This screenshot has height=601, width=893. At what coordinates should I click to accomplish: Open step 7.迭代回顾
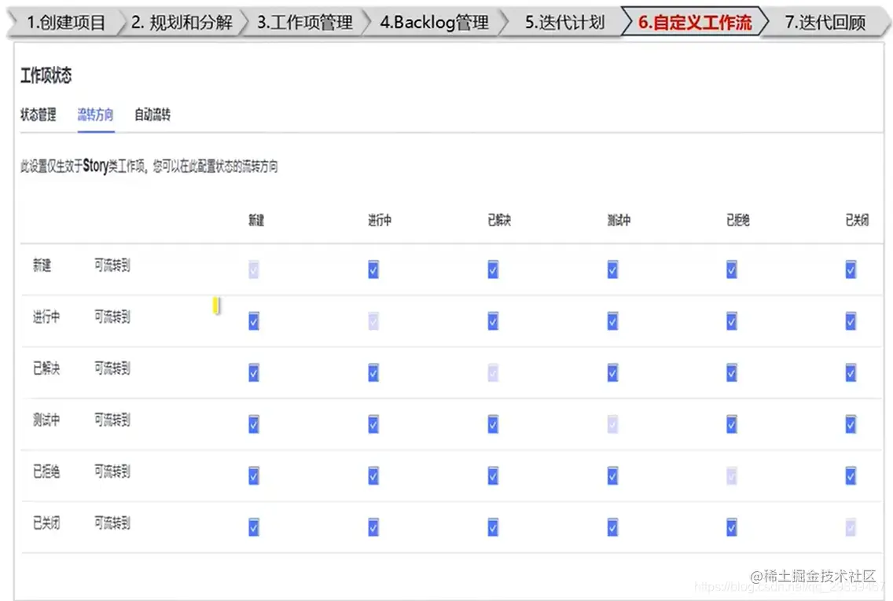click(x=825, y=22)
